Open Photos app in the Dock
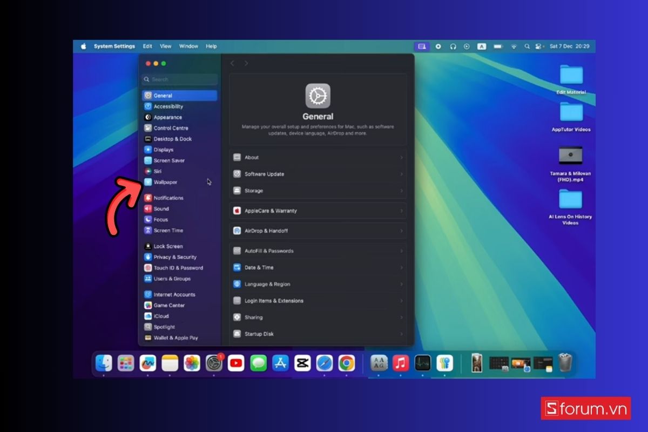The height and width of the screenshot is (432, 648). [x=192, y=363]
